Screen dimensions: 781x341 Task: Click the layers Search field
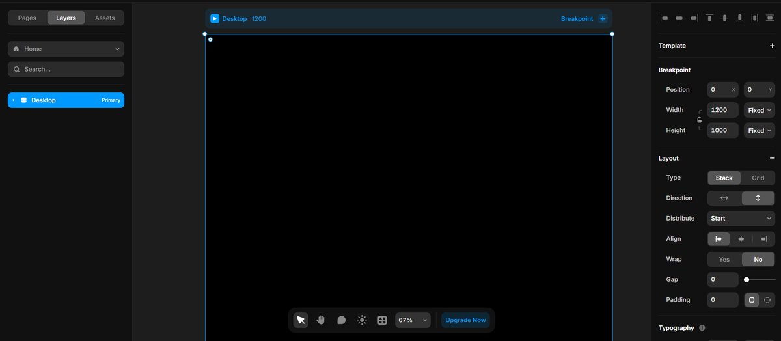click(x=66, y=69)
